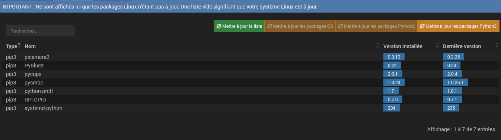
Task: Click refresh icon of packages Python3 button
Action: 422,26
